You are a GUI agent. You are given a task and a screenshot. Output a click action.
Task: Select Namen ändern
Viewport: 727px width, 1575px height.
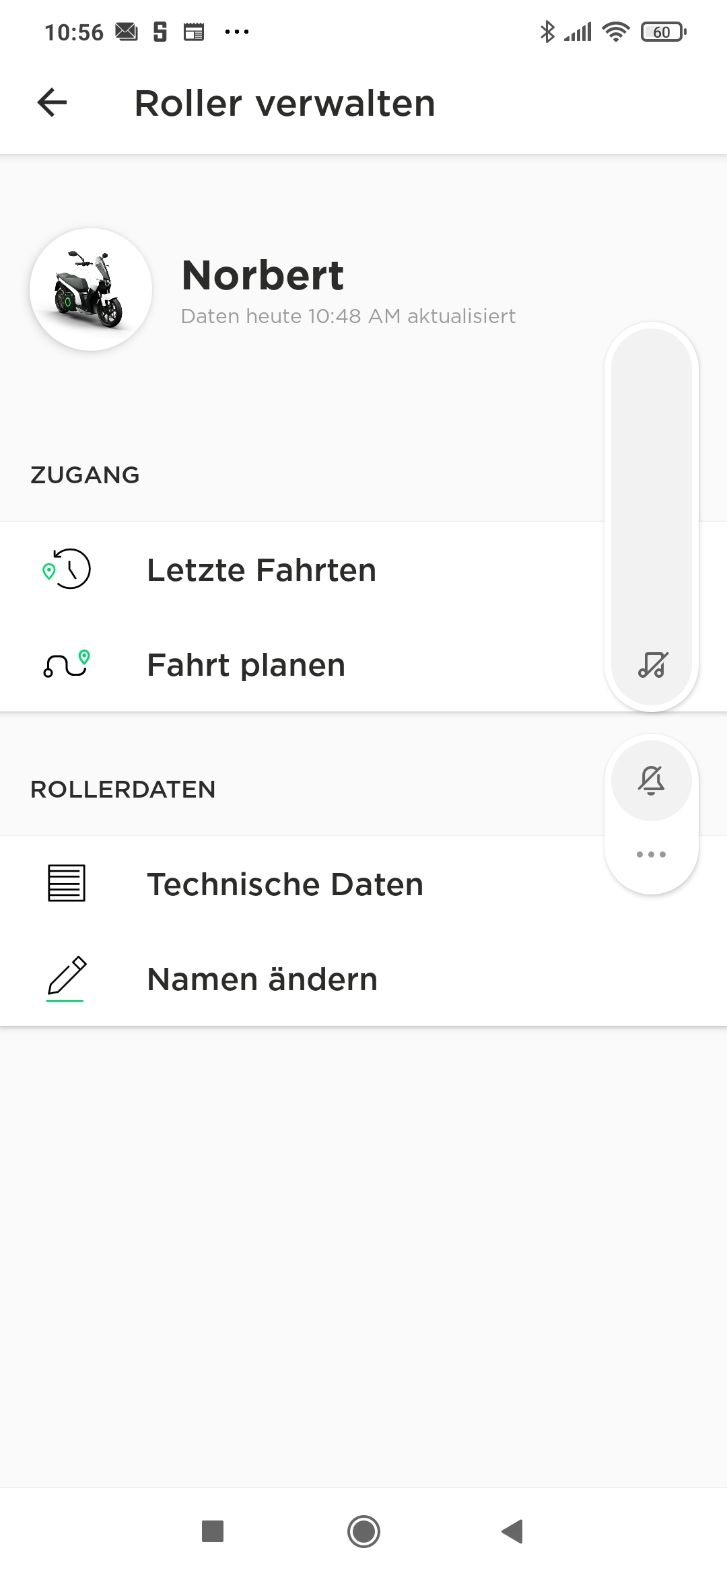point(263,979)
